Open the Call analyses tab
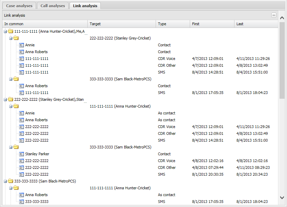Viewport: 287px width, 207px height. (53, 6)
